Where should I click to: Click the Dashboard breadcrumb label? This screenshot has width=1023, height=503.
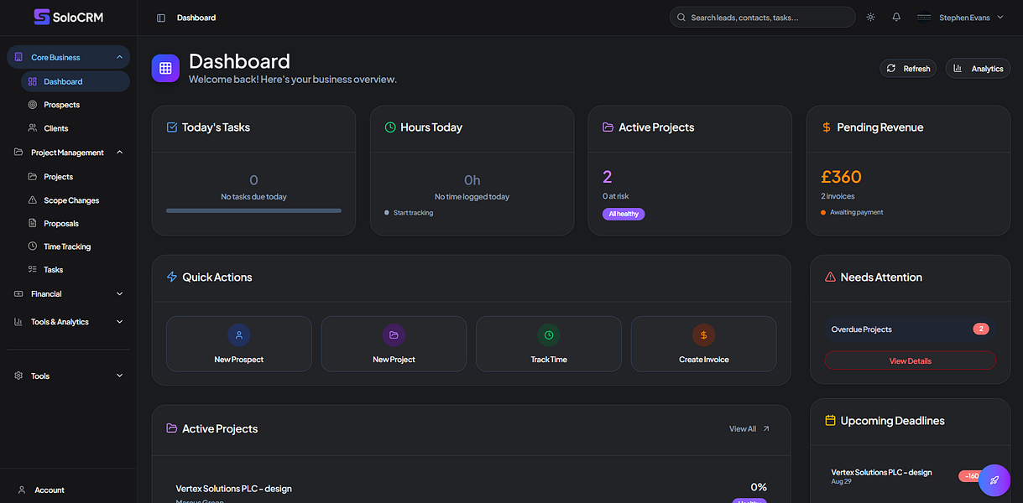(196, 18)
